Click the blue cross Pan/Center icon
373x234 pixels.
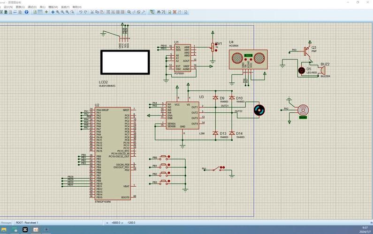[x=53, y=12]
